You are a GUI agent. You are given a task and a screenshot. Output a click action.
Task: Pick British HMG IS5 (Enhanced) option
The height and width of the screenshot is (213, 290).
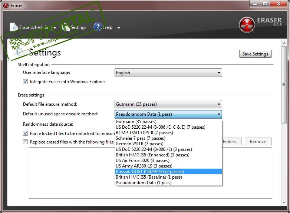coord(168,155)
